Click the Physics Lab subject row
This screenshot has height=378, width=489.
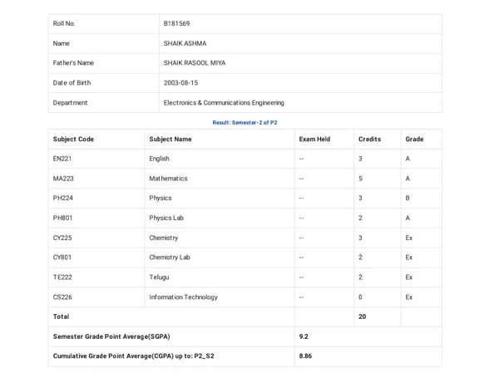[x=245, y=218]
